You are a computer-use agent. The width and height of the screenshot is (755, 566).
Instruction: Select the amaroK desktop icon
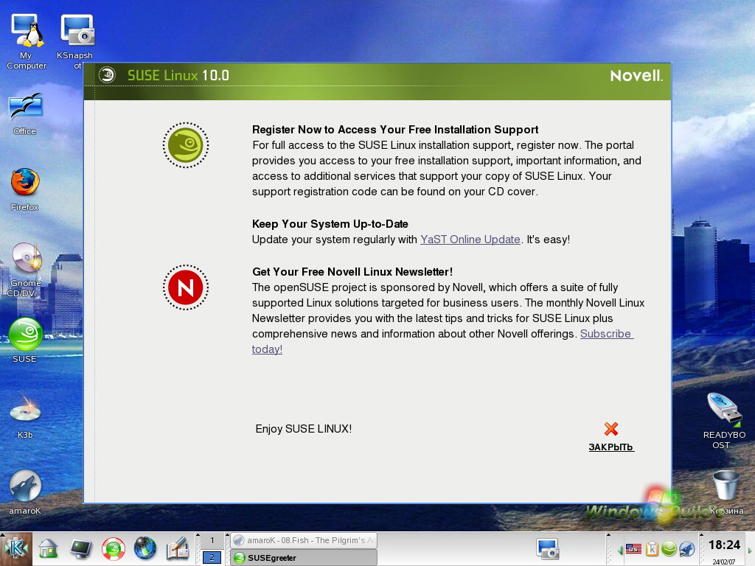[x=25, y=492]
